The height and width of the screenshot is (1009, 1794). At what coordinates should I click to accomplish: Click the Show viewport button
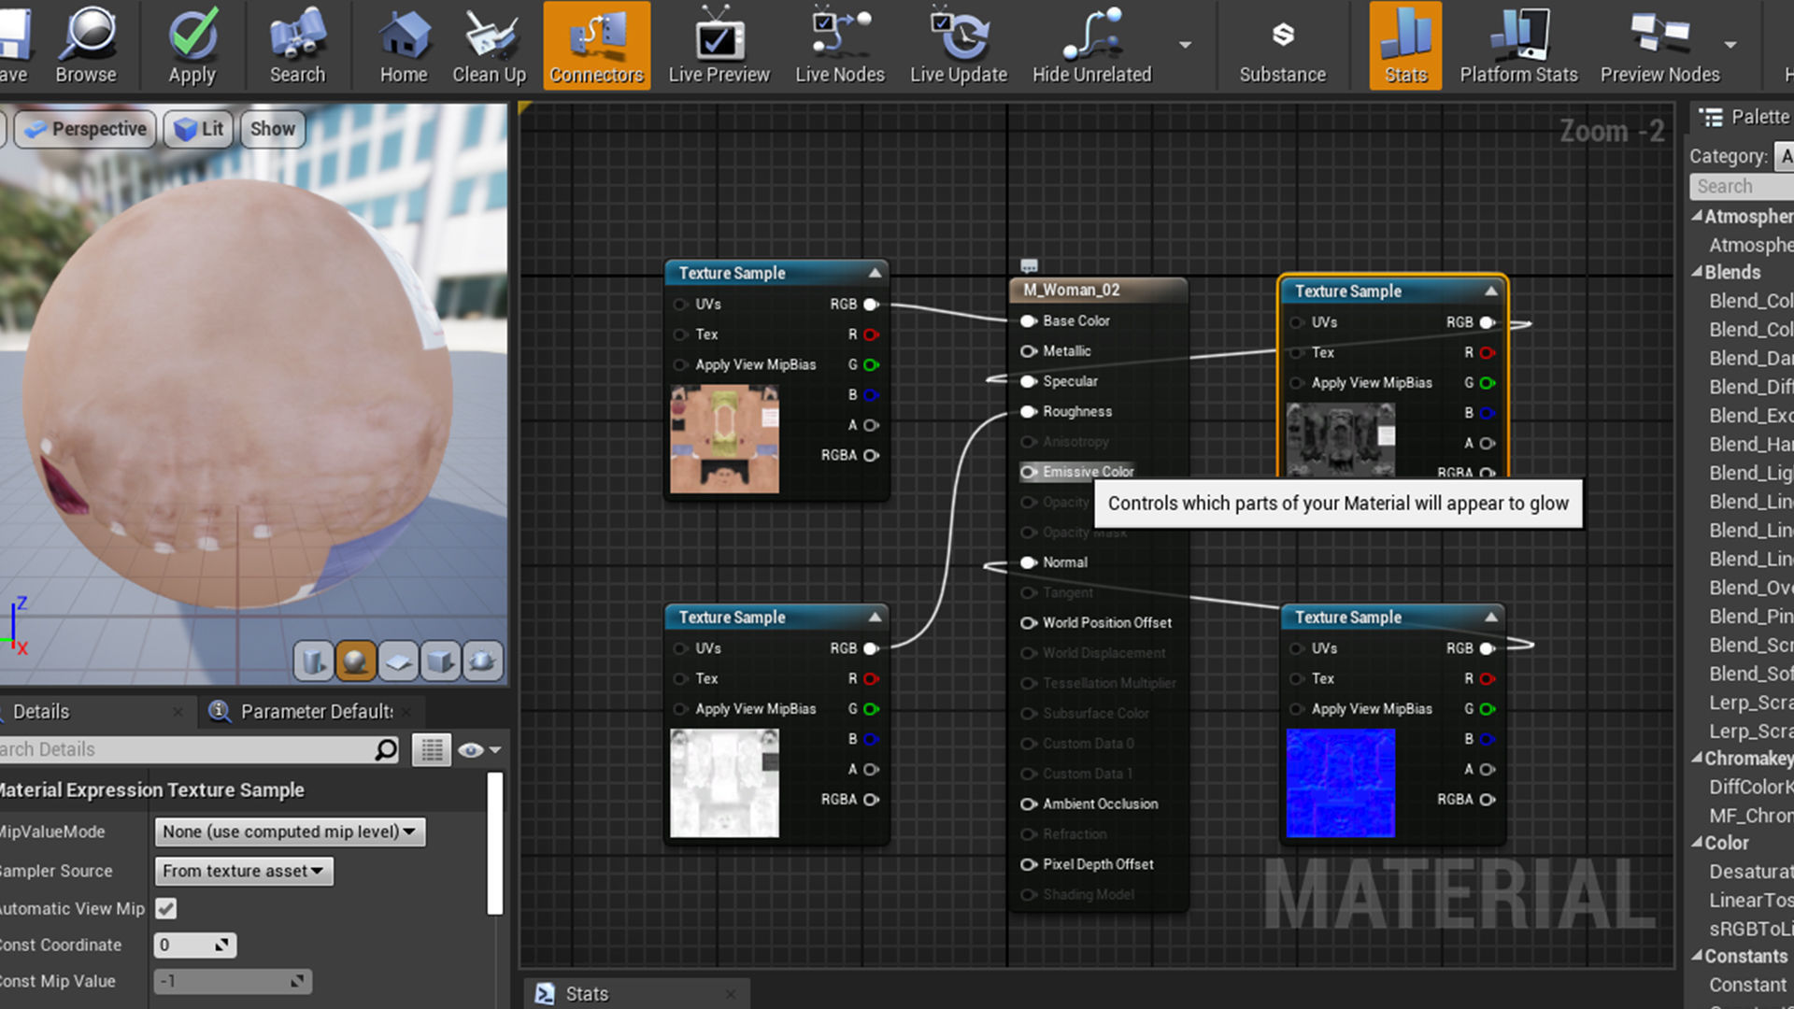(272, 129)
